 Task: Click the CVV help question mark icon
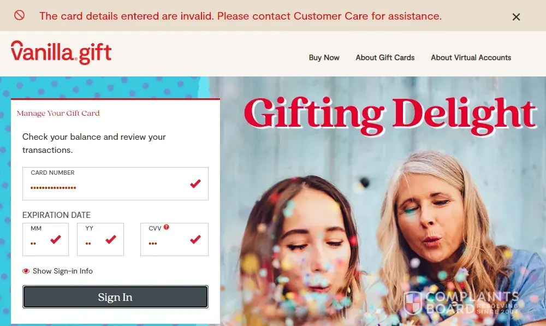(167, 227)
